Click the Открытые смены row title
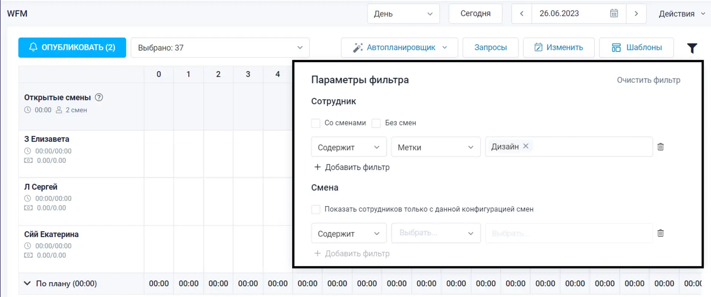Screen dimensions: 711x297 point(57,97)
